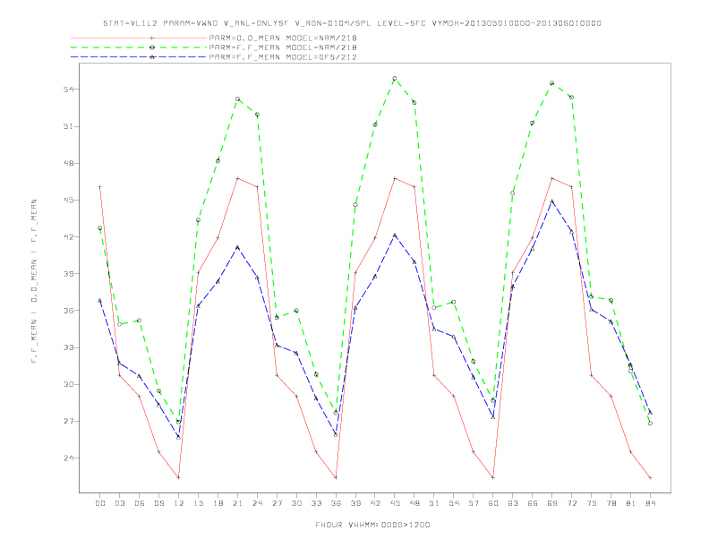Click x-axis forecast hour label 66
This screenshot has width=709, height=548.
pyautogui.click(x=533, y=503)
